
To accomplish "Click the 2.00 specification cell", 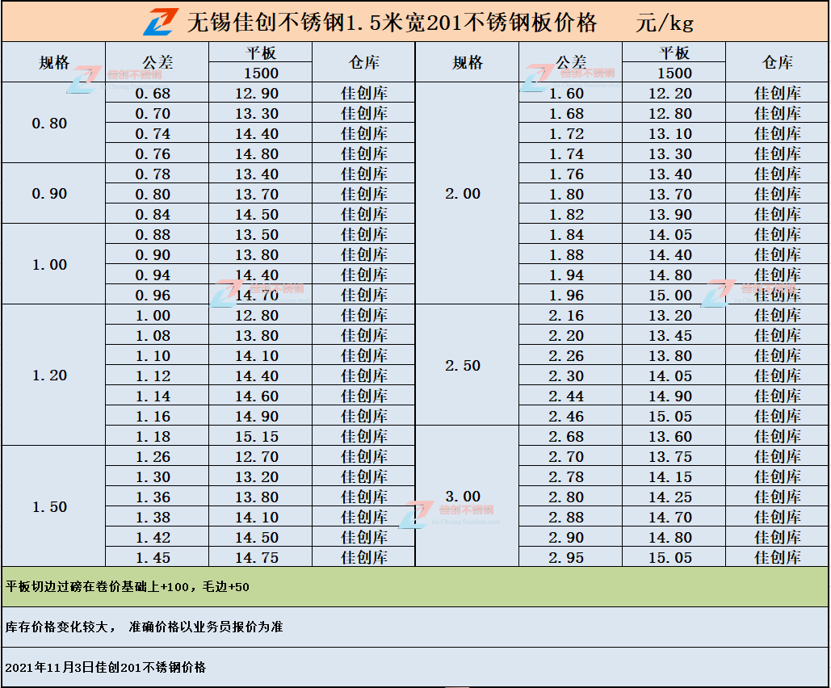I will click(x=467, y=194).
